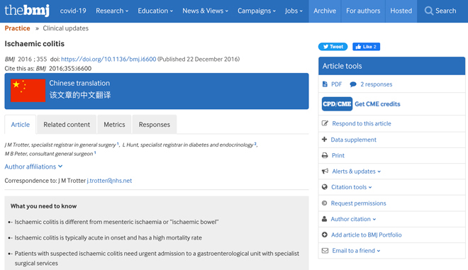Expand Author affiliations
Image resolution: width=468 pixels, height=270 pixels.
[33, 167]
